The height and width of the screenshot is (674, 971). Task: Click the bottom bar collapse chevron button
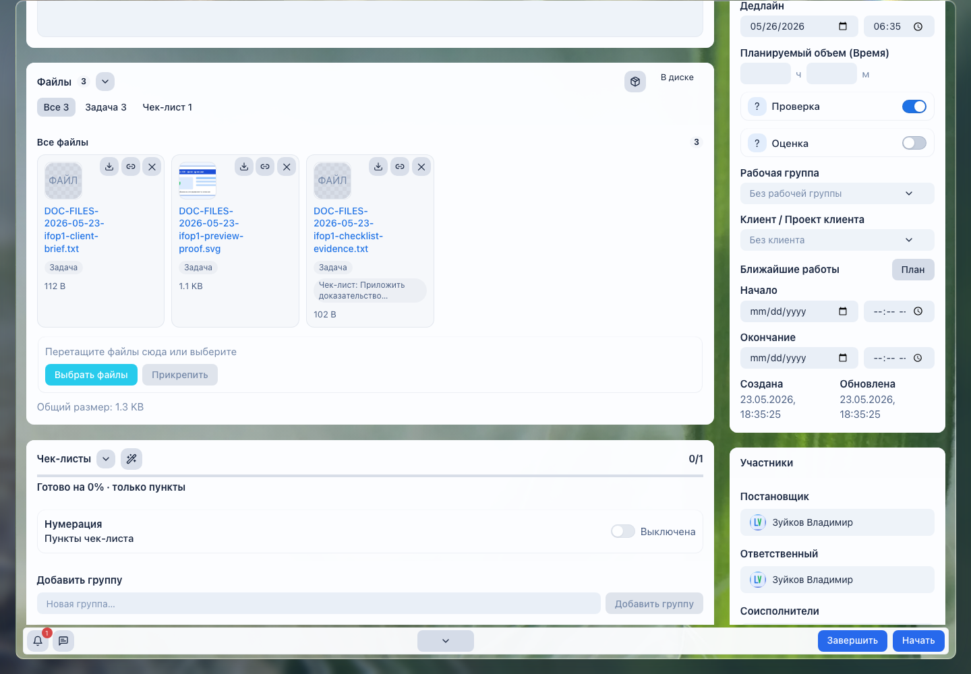tap(446, 641)
